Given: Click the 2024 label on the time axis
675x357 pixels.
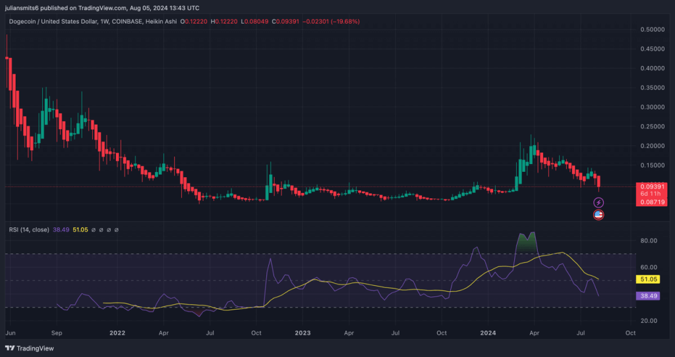Looking at the screenshot, I should tap(488, 333).
